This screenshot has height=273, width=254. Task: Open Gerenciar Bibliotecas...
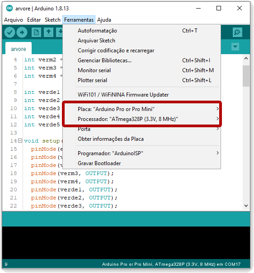[x=141, y=60]
